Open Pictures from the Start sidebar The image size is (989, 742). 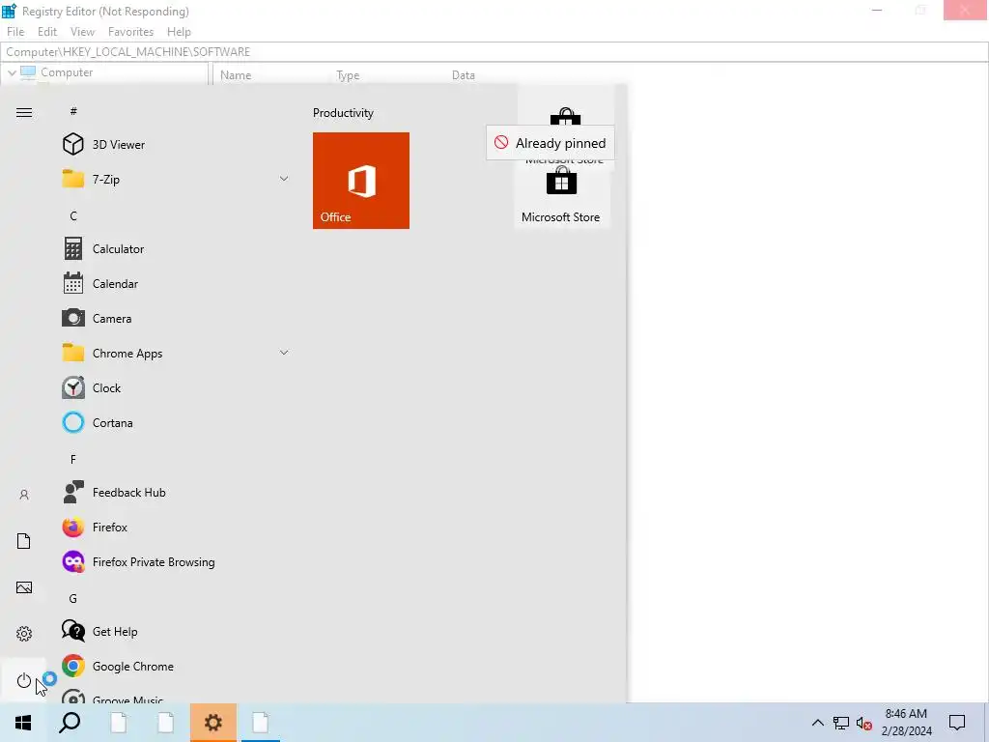24,587
